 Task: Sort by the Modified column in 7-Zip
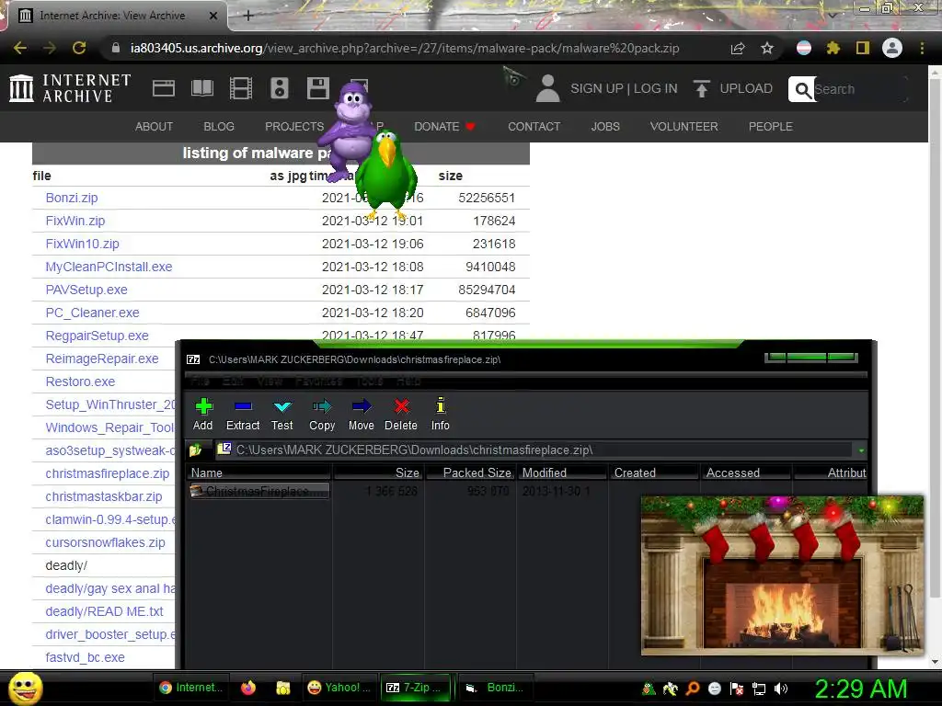point(562,473)
